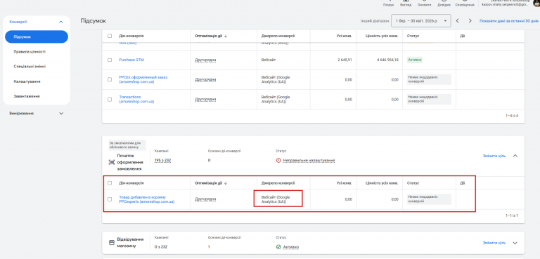Tick checkbox for Товар добавлен в корзину row

110,199
